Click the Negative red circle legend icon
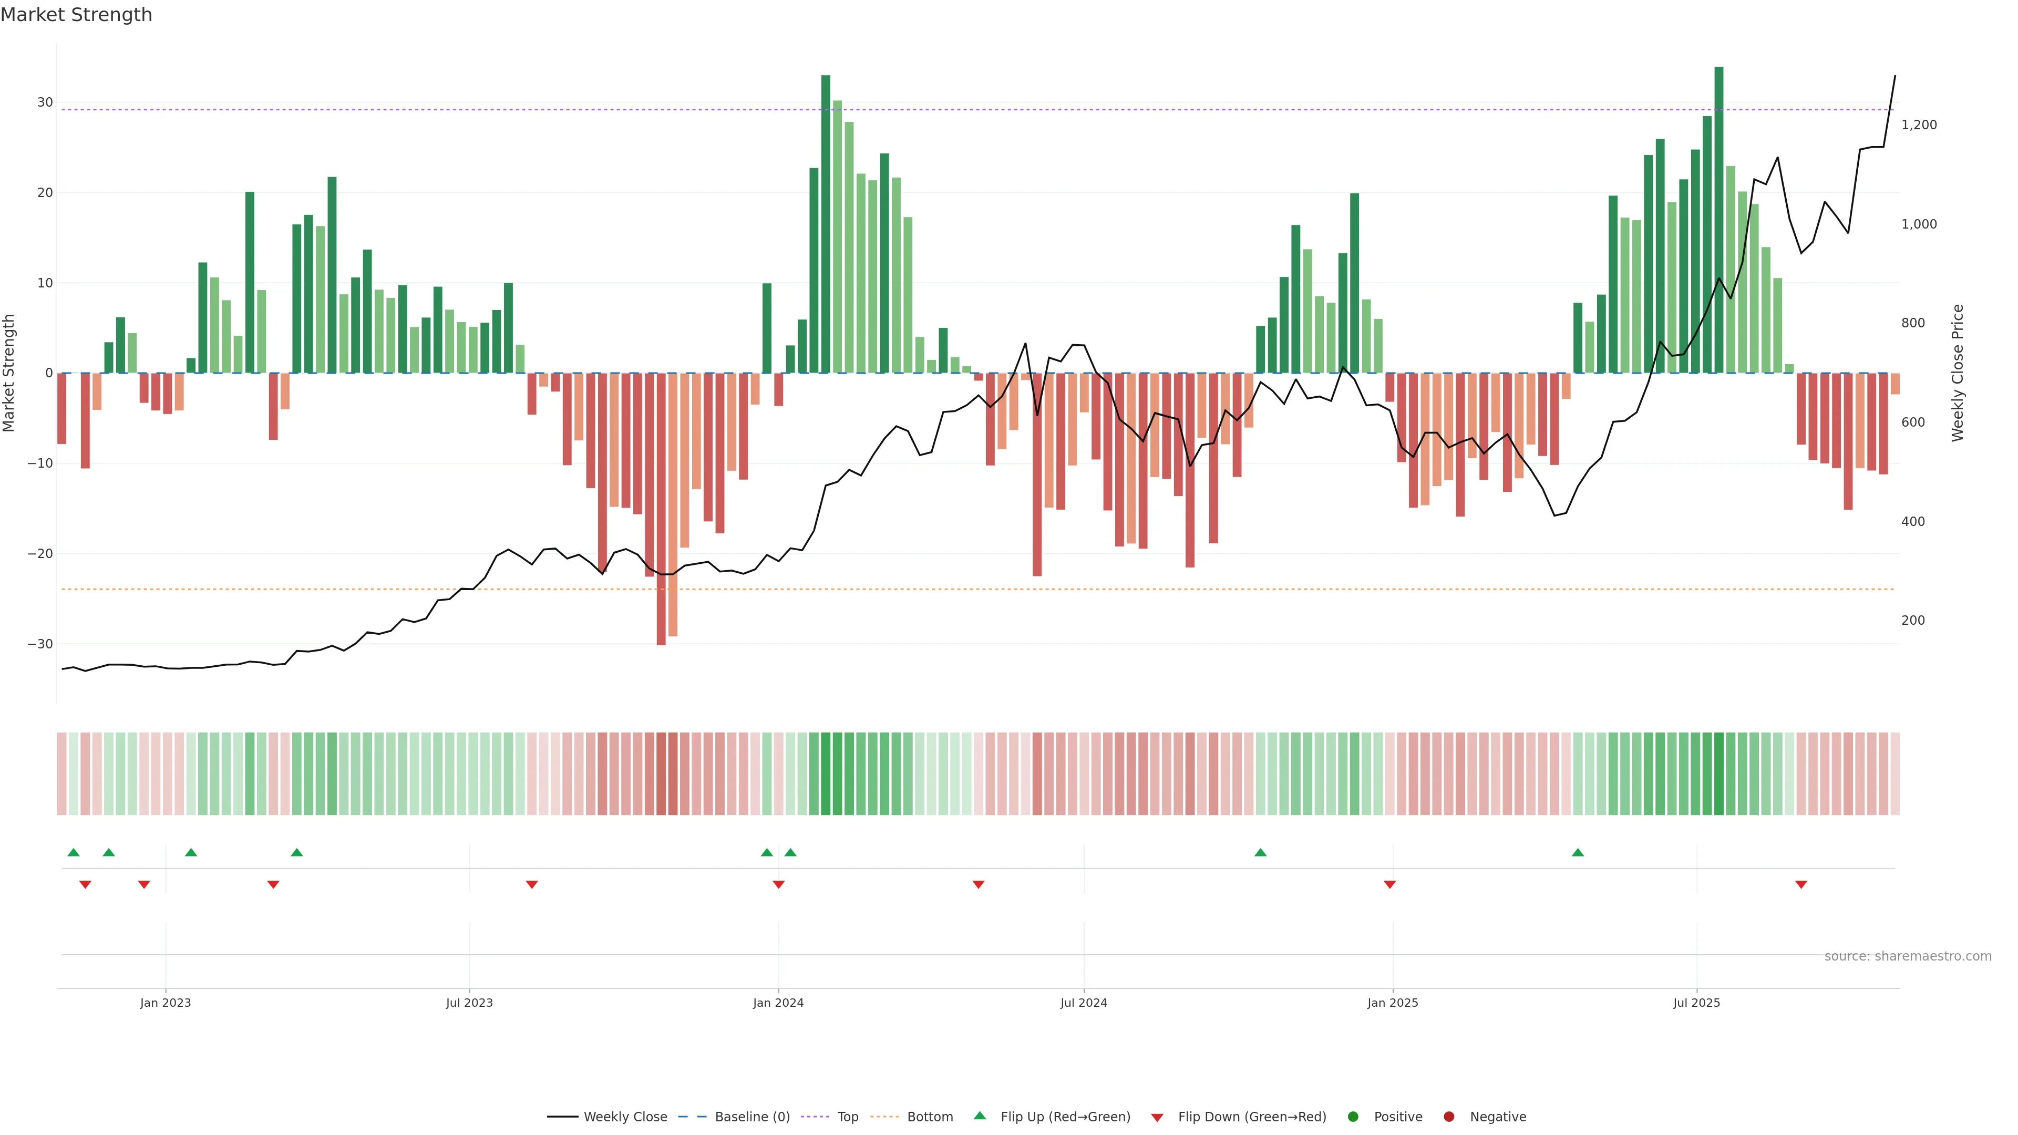Screen dimensions: 2018x1135 point(1448,1116)
